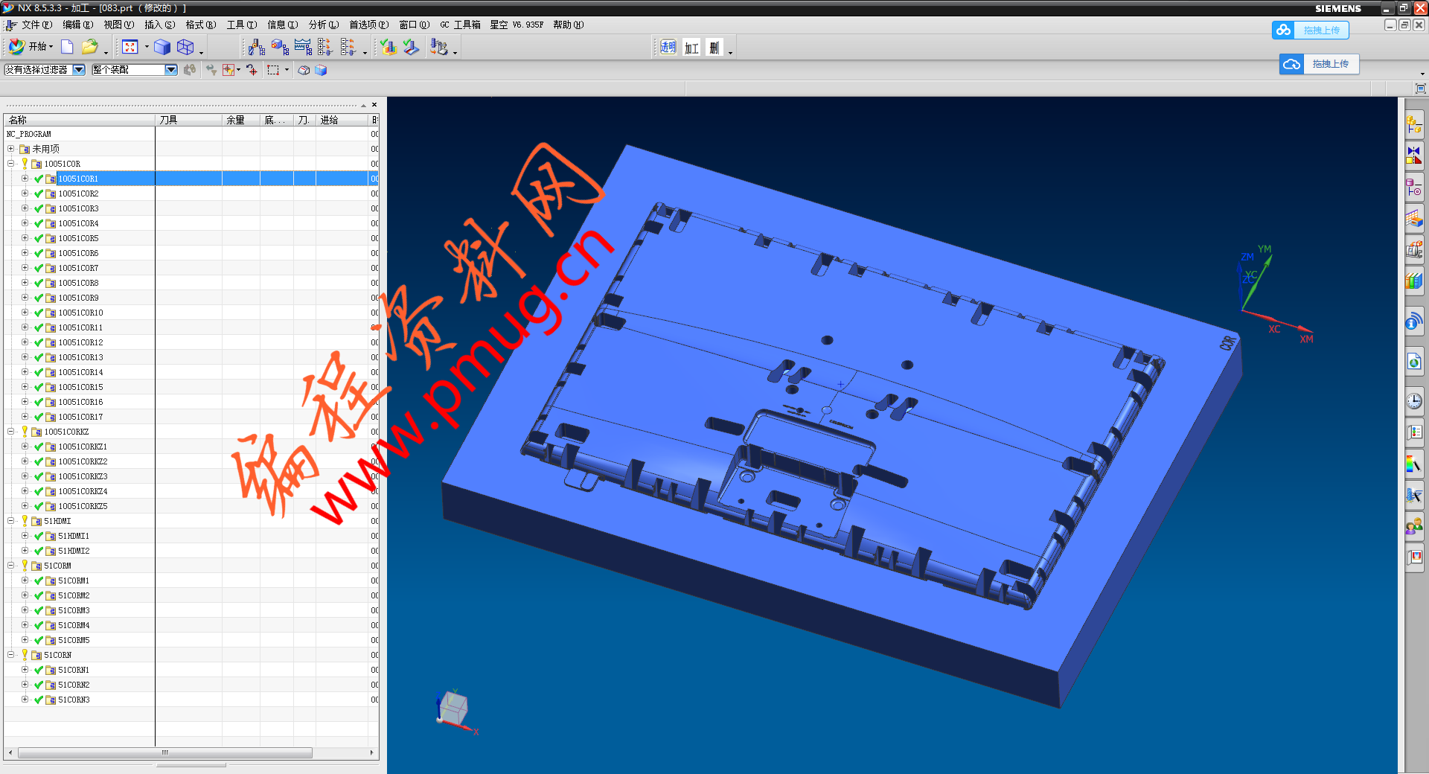
Task: Open the Roles icon with two people
Action: point(1414,527)
